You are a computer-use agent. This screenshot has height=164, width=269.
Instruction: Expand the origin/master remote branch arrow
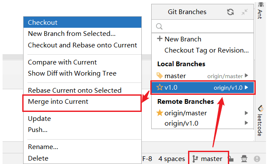tap(247, 113)
